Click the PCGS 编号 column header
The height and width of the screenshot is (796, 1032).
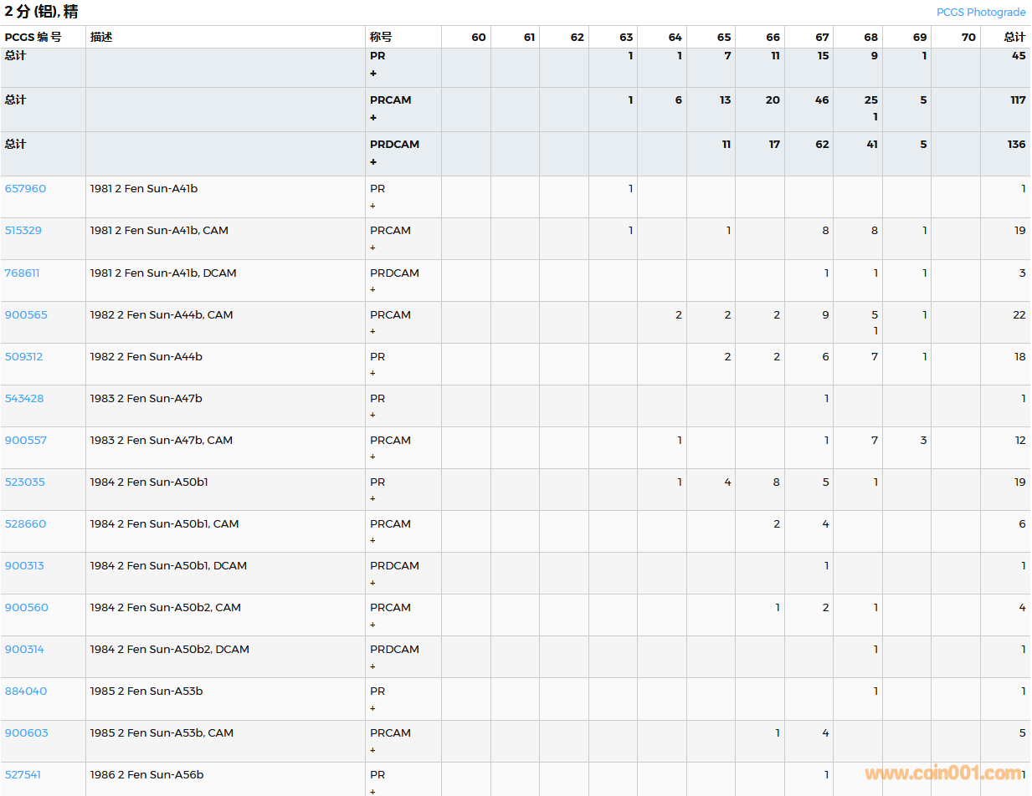(x=33, y=38)
